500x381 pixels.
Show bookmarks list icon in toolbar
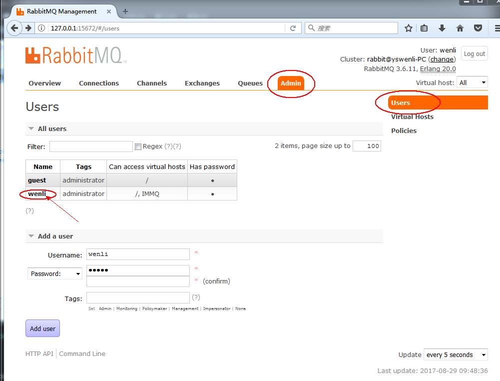click(424, 28)
